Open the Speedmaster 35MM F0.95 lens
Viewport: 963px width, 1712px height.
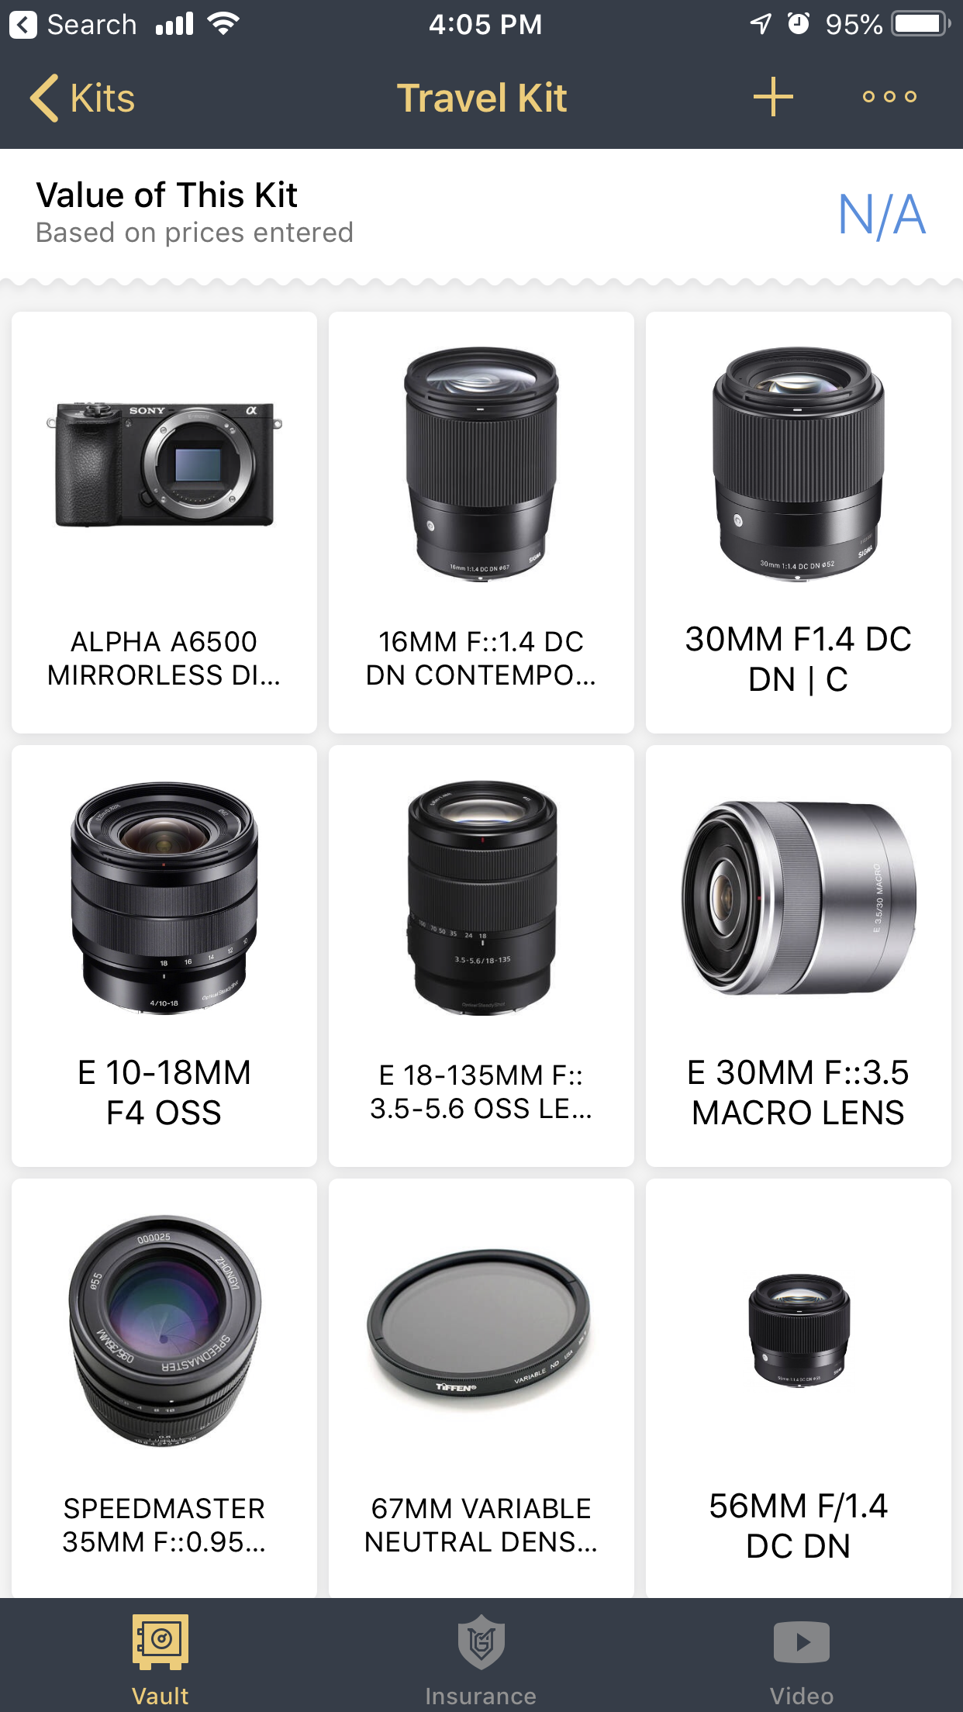pyautogui.click(x=164, y=1388)
